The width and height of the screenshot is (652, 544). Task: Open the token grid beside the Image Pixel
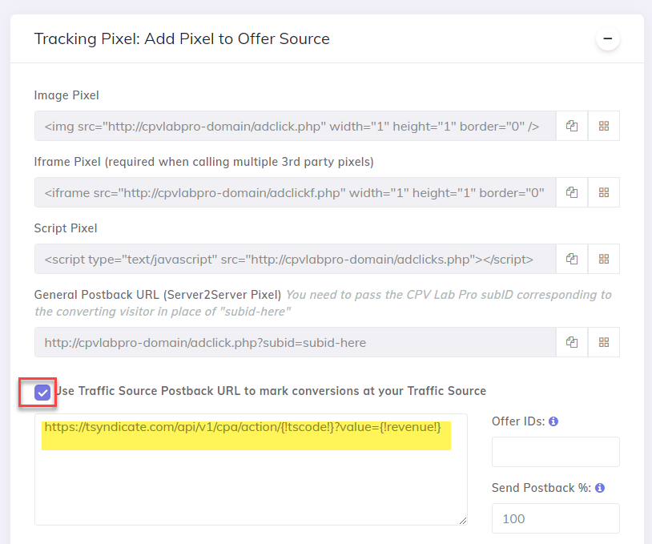click(604, 126)
